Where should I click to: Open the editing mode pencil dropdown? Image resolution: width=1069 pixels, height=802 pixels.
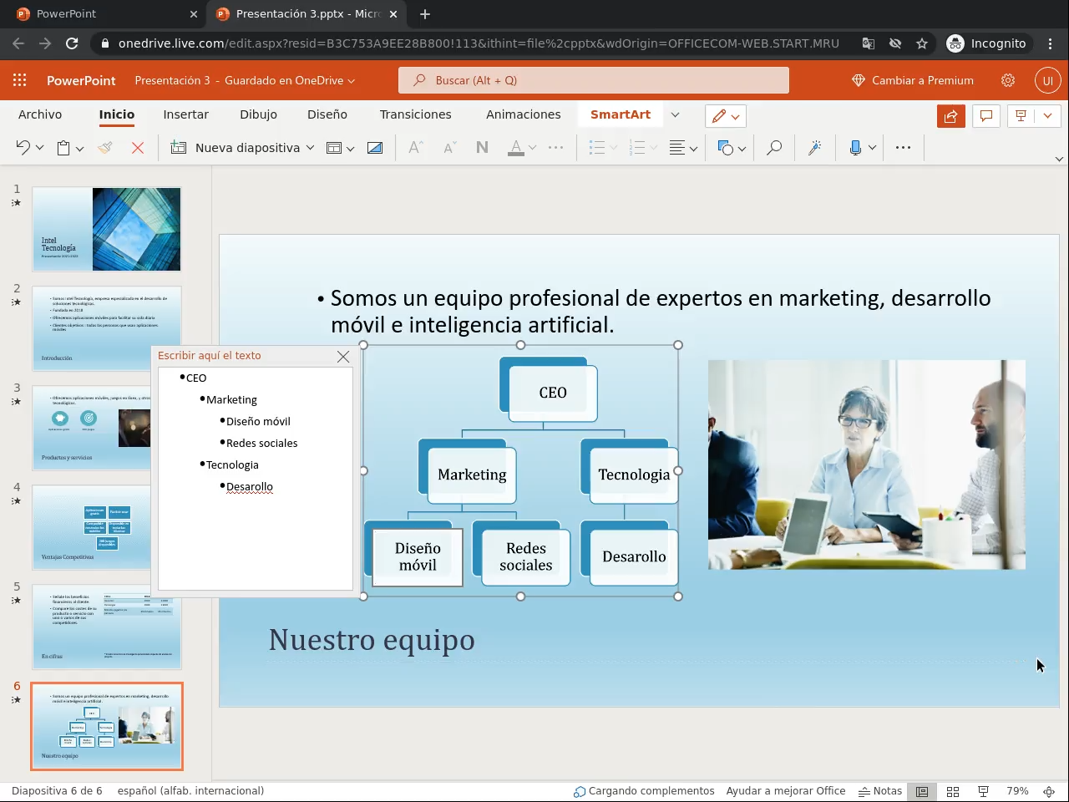tap(726, 116)
